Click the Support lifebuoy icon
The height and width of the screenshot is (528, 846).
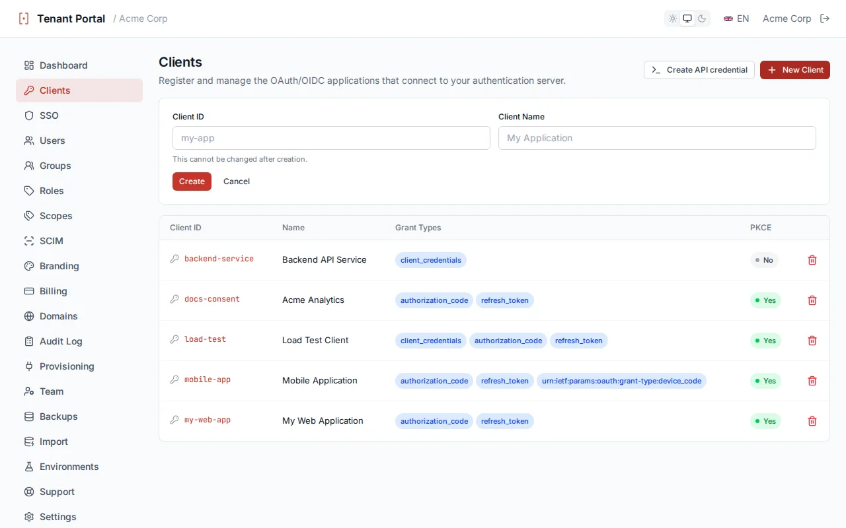29,492
